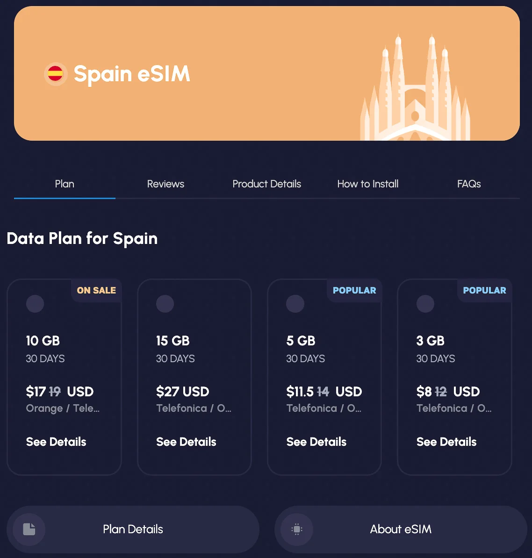532x558 pixels.
Task: Click the POPULAR badge on 5 GB card
Action: click(x=354, y=290)
